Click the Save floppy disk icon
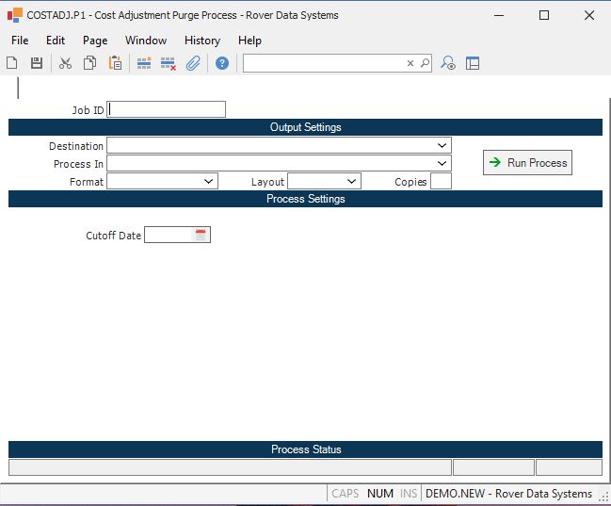The image size is (611, 506). pos(37,63)
